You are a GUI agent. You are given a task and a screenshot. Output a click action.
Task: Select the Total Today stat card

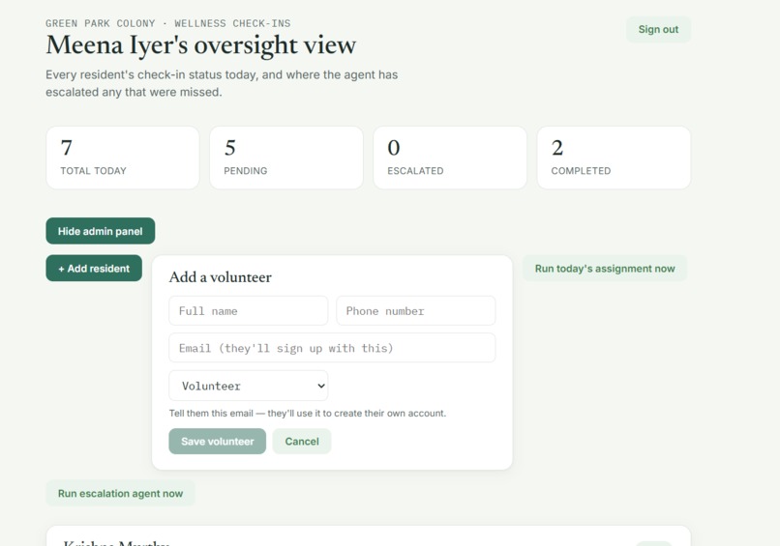(123, 158)
